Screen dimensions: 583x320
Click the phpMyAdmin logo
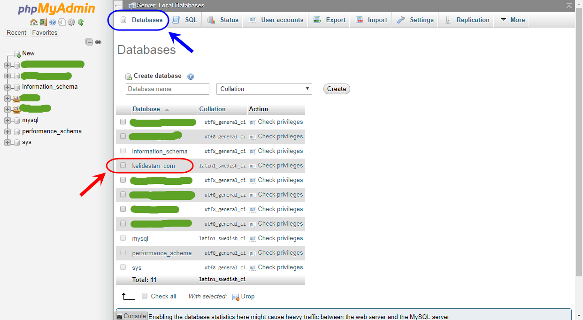pos(56,8)
